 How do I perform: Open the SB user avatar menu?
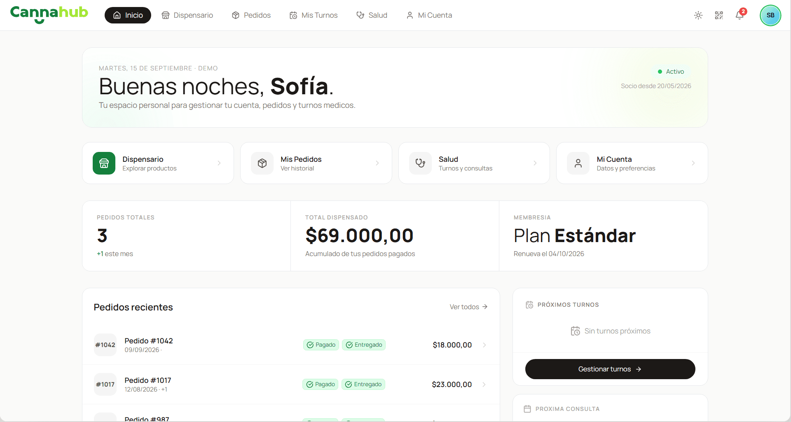point(770,15)
